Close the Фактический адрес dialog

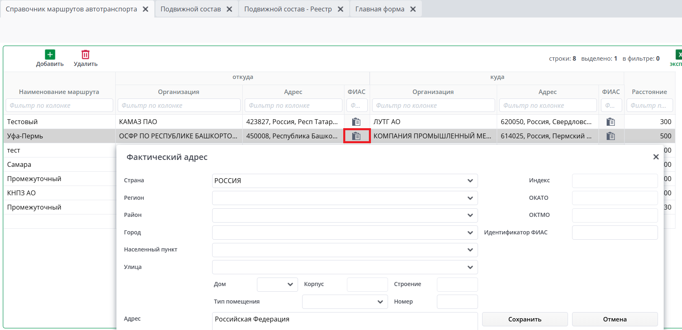656,157
